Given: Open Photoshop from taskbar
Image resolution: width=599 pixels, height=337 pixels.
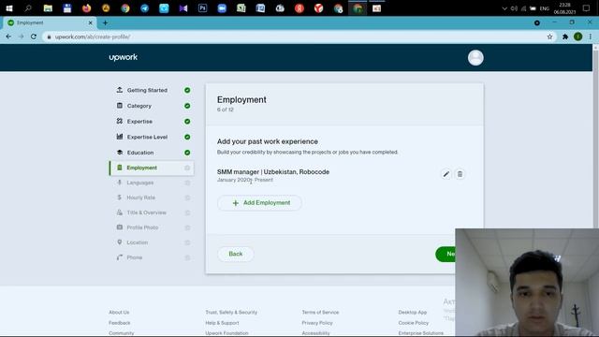Looking at the screenshot, I should pos(202,8).
